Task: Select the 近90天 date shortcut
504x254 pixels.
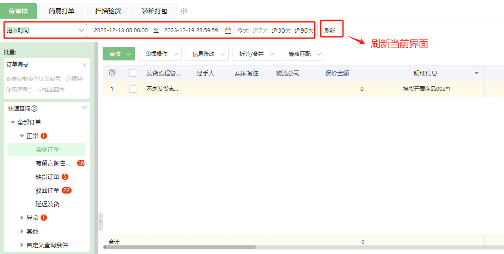Action: (304, 30)
